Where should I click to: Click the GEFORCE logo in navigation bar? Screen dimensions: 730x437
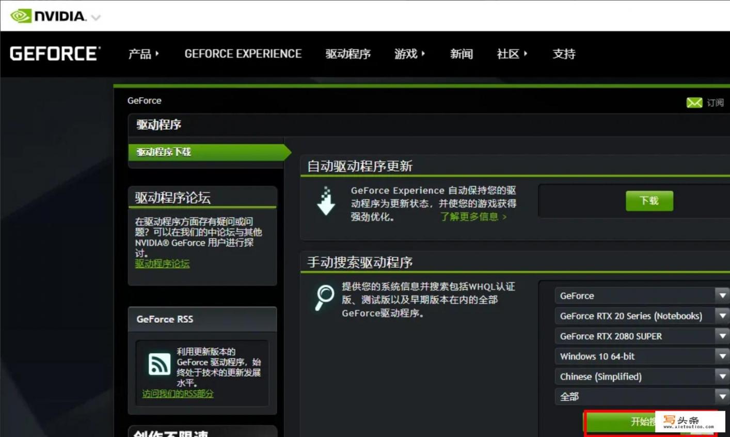[55, 54]
